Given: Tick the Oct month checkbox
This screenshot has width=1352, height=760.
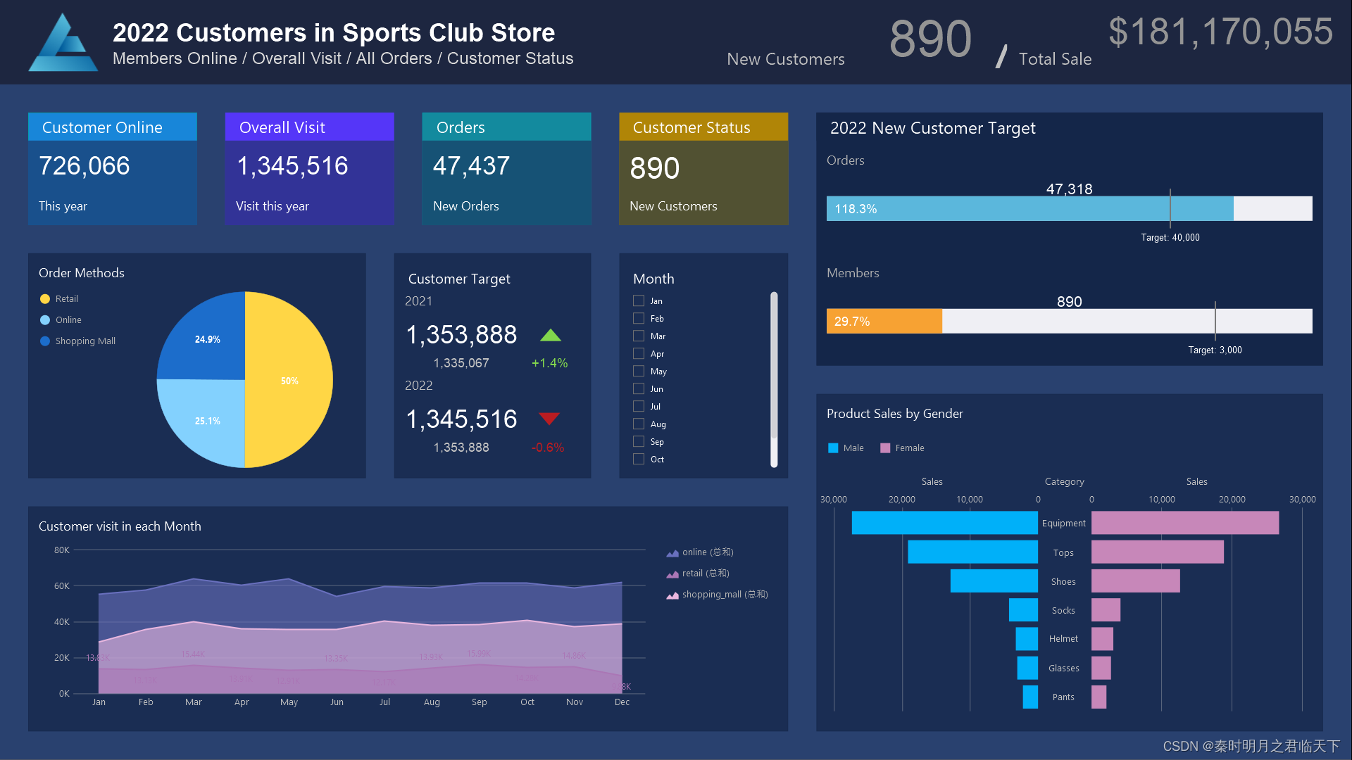Looking at the screenshot, I should [x=639, y=459].
